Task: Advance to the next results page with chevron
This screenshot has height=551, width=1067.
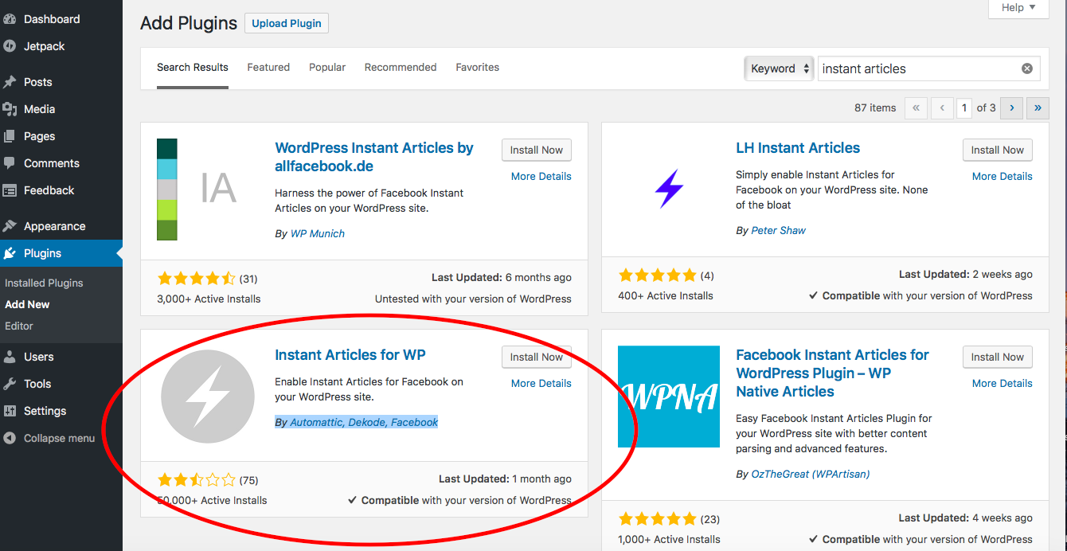Action: tap(1010, 107)
